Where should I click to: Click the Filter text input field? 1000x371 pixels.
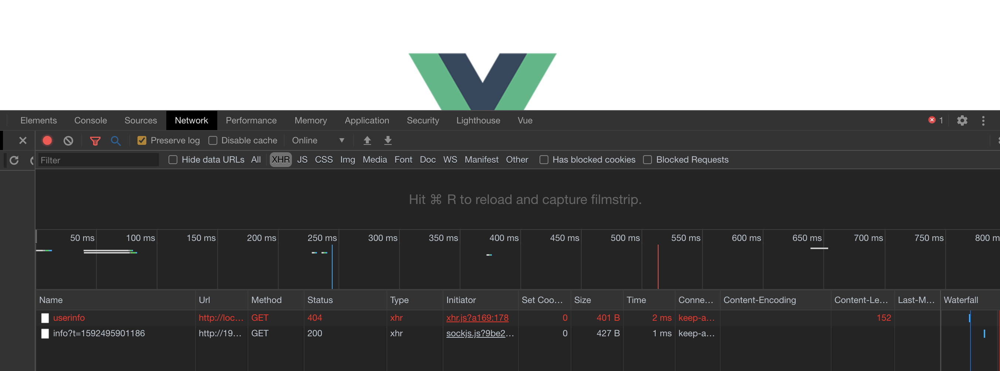point(99,160)
